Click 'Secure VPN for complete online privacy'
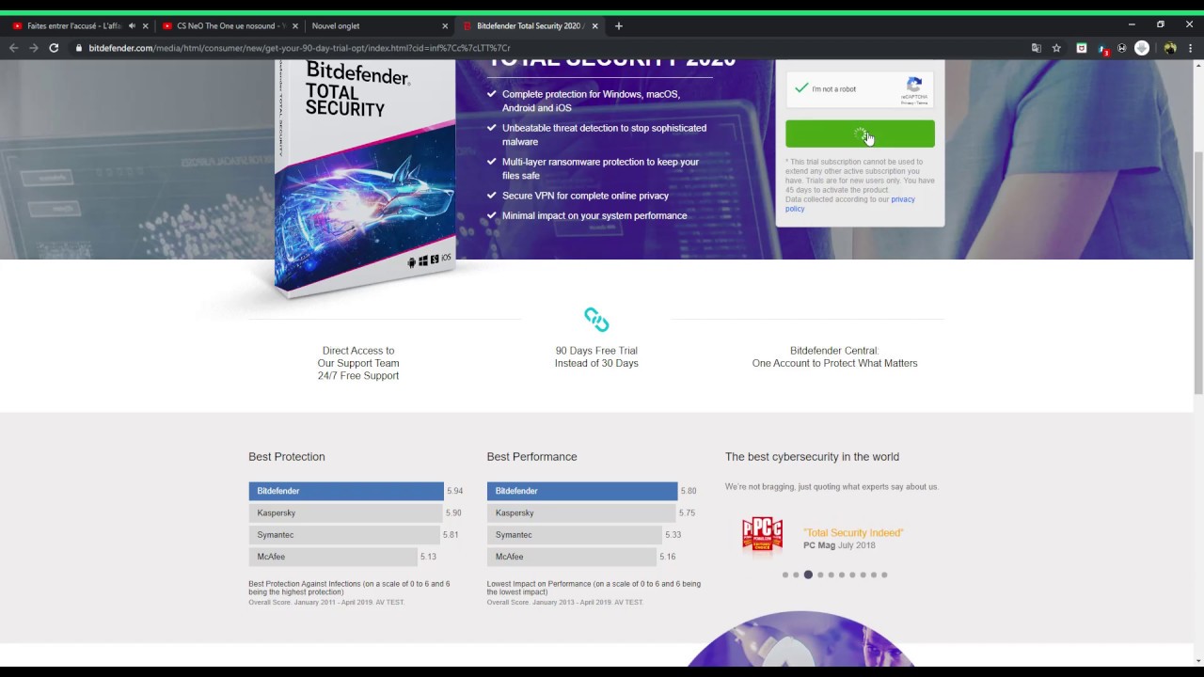 coord(585,196)
